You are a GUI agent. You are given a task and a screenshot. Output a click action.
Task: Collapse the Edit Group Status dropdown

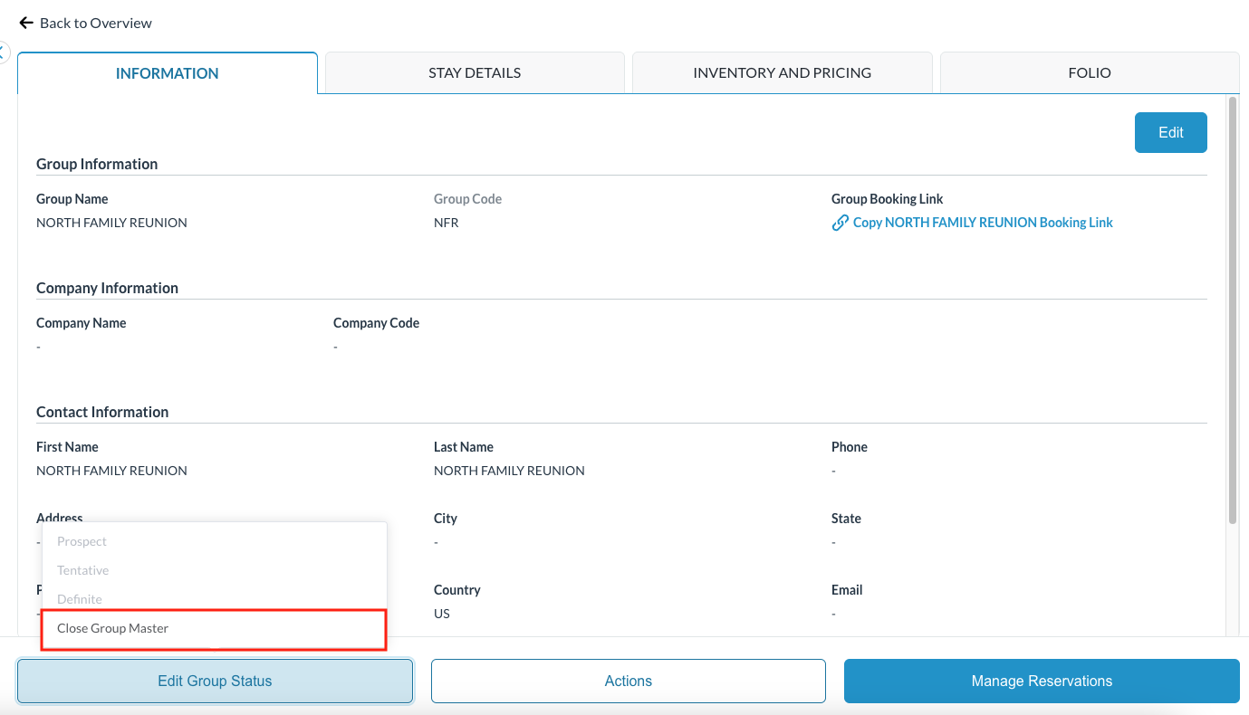click(215, 681)
